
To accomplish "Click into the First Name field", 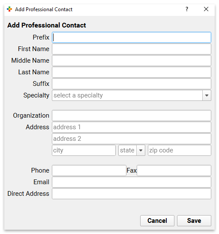I will pyautogui.click(x=132, y=49).
